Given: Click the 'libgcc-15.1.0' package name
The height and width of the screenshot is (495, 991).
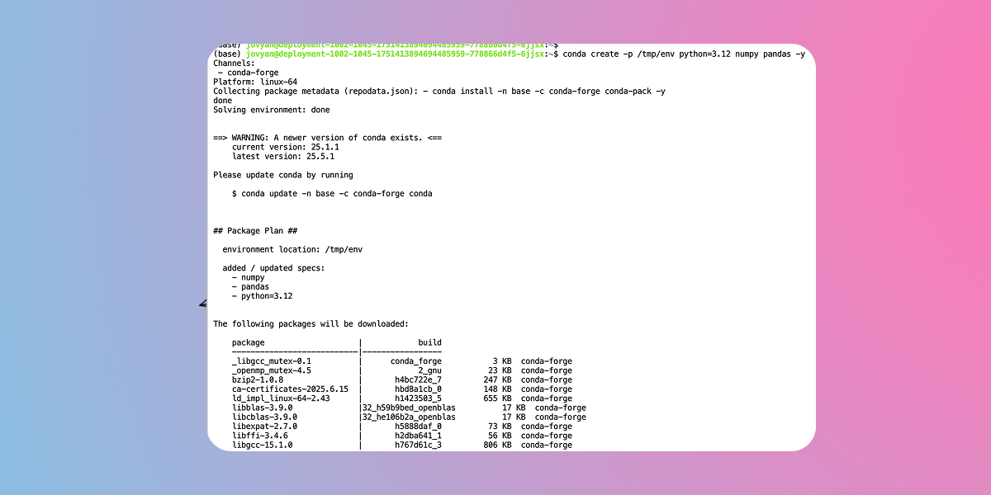Looking at the screenshot, I should 263,445.
